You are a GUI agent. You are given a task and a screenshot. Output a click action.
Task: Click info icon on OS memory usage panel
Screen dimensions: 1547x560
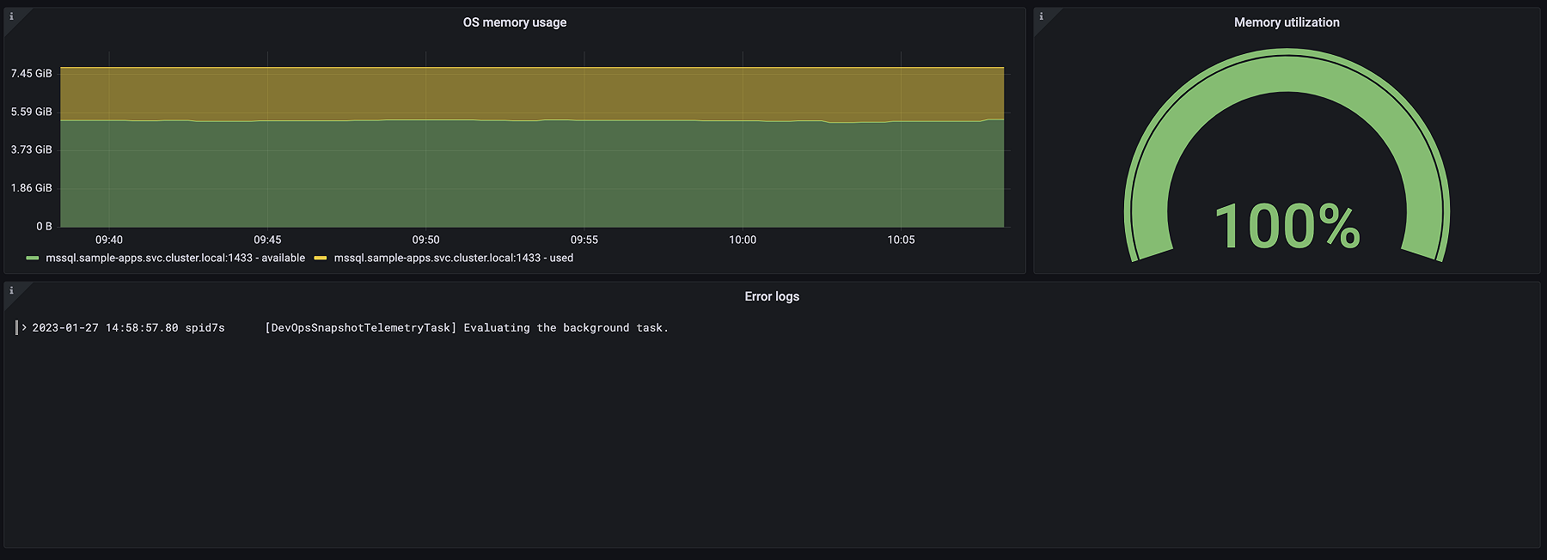(x=11, y=16)
